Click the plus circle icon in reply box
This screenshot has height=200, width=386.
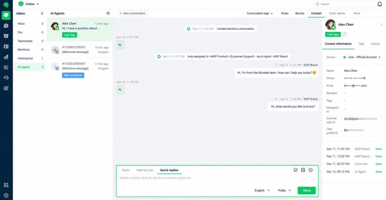(311, 170)
